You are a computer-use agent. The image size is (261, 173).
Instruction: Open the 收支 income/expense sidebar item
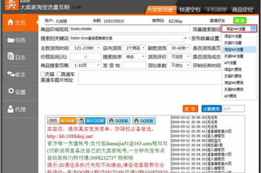pyautogui.click(x=20, y=74)
